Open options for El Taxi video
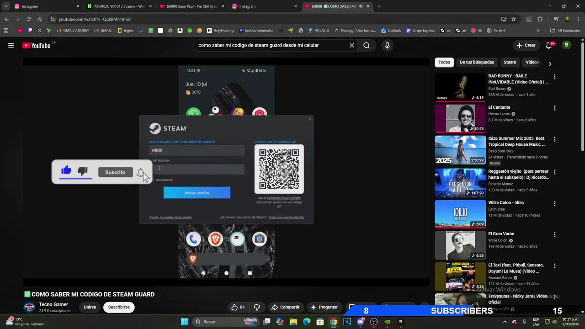The width and height of the screenshot is (585, 329). click(x=555, y=266)
